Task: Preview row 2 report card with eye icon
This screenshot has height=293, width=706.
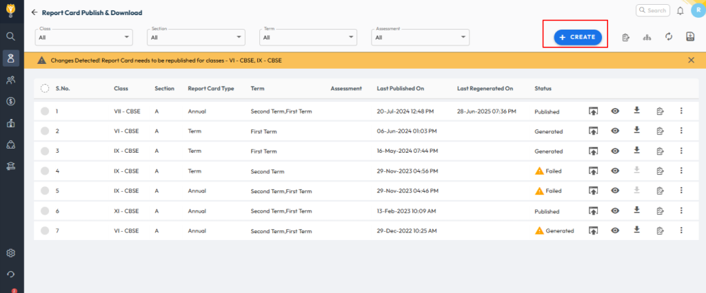Action: point(615,131)
